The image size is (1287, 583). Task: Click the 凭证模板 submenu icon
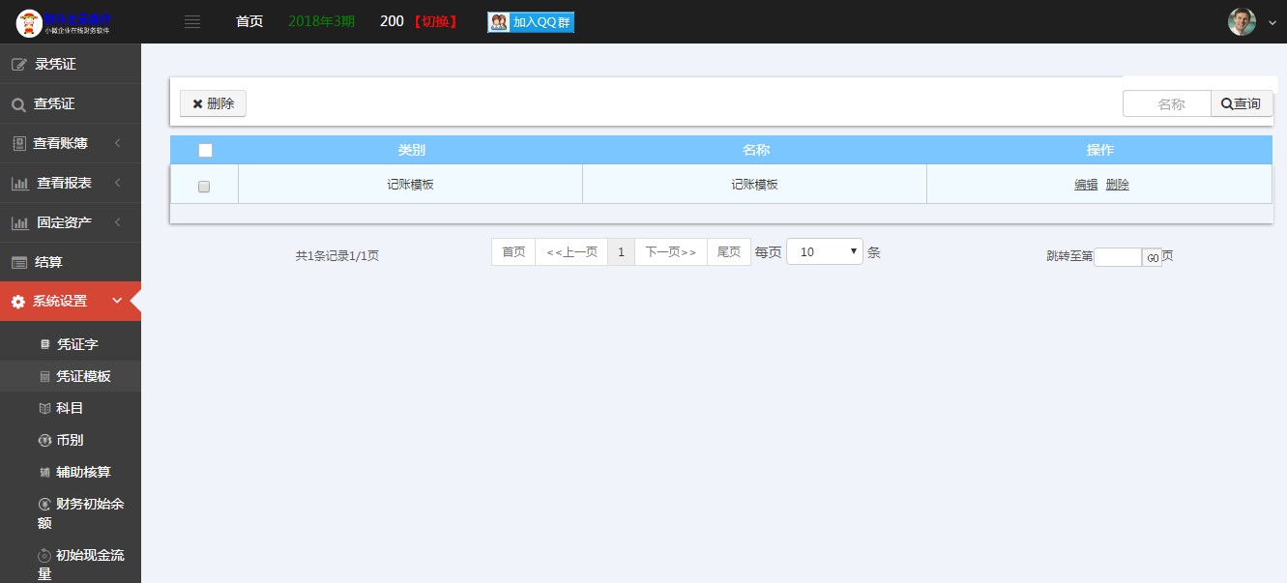click(x=44, y=376)
